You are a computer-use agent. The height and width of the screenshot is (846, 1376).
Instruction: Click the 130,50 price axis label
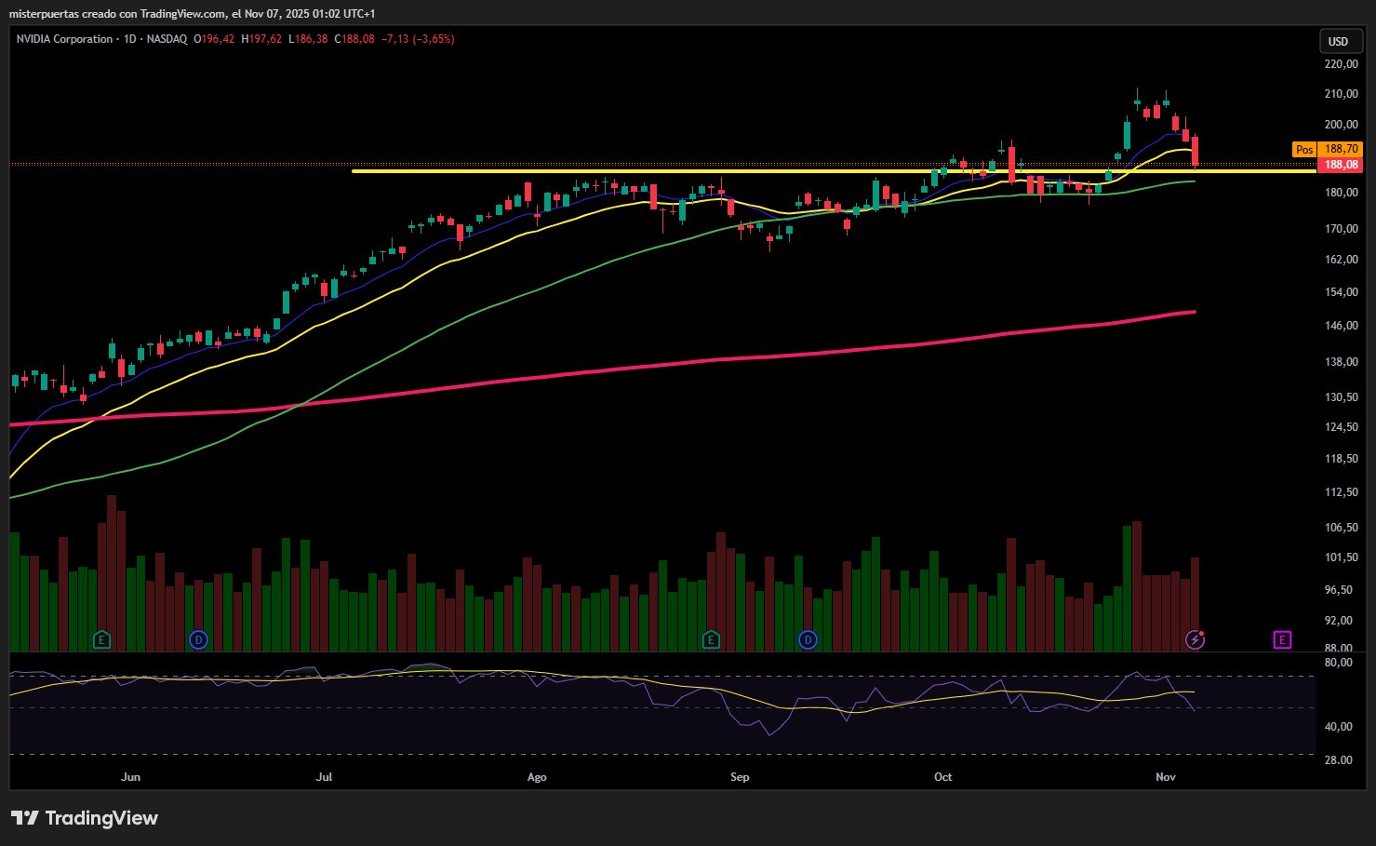coord(1341,397)
